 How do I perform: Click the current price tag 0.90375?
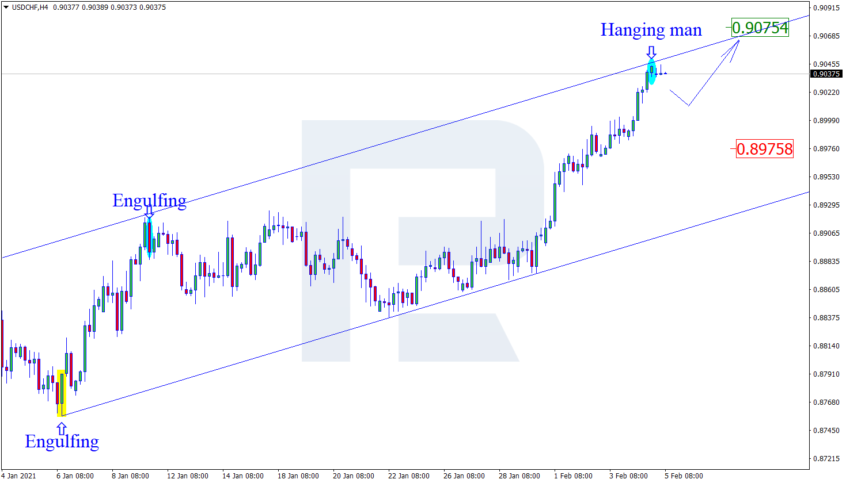click(826, 74)
